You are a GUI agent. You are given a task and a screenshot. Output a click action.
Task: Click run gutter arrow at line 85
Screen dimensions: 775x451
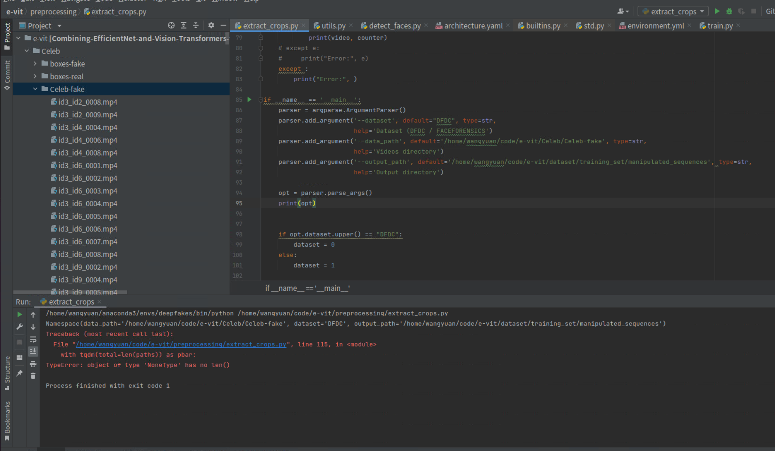coord(249,100)
